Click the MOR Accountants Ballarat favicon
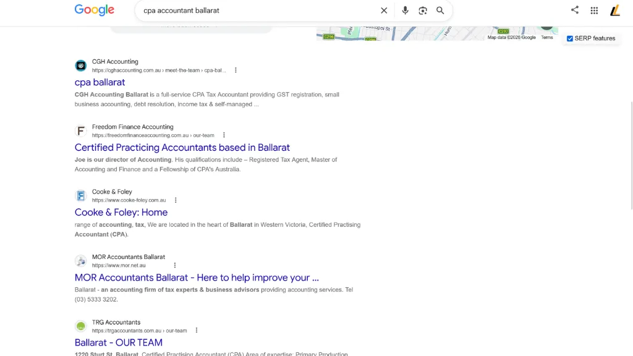Screen dimensions: 633x356 (x=81, y=261)
